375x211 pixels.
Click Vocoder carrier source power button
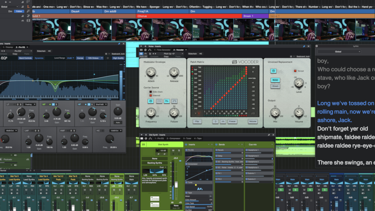pos(151,101)
